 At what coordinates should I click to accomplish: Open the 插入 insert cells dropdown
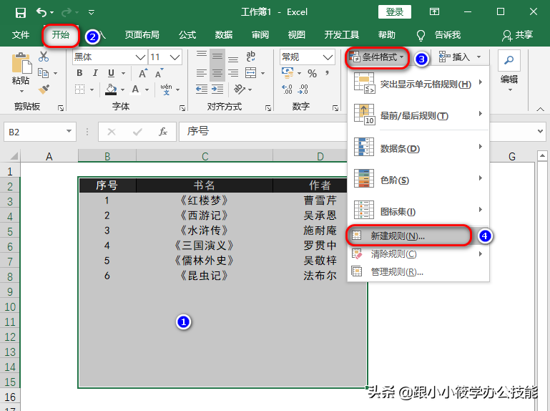click(478, 57)
